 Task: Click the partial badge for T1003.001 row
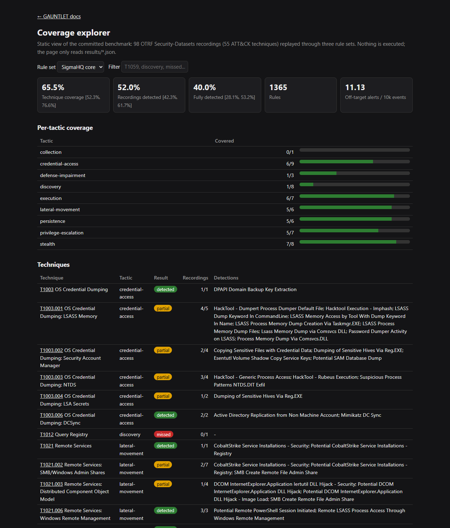click(163, 308)
